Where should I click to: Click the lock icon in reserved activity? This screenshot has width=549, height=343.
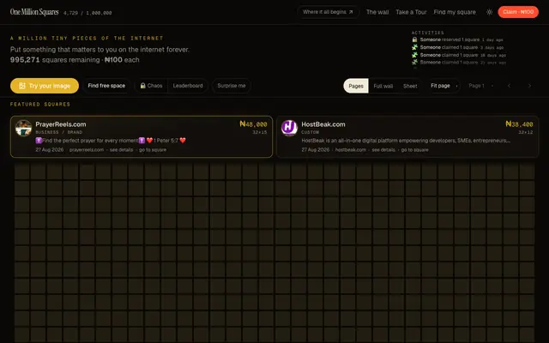pos(414,39)
